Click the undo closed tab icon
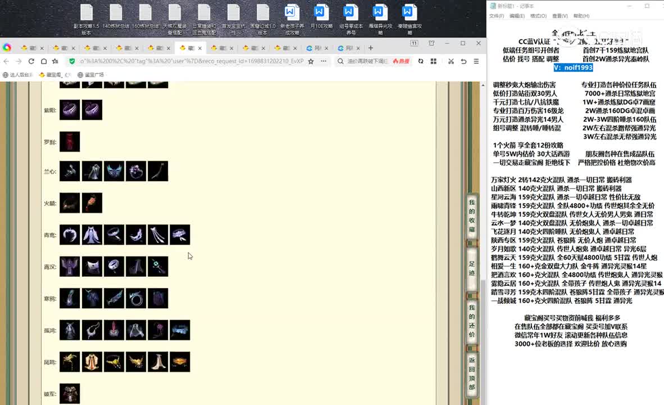Image resolution: width=664 pixels, height=405 pixels. click(x=463, y=61)
